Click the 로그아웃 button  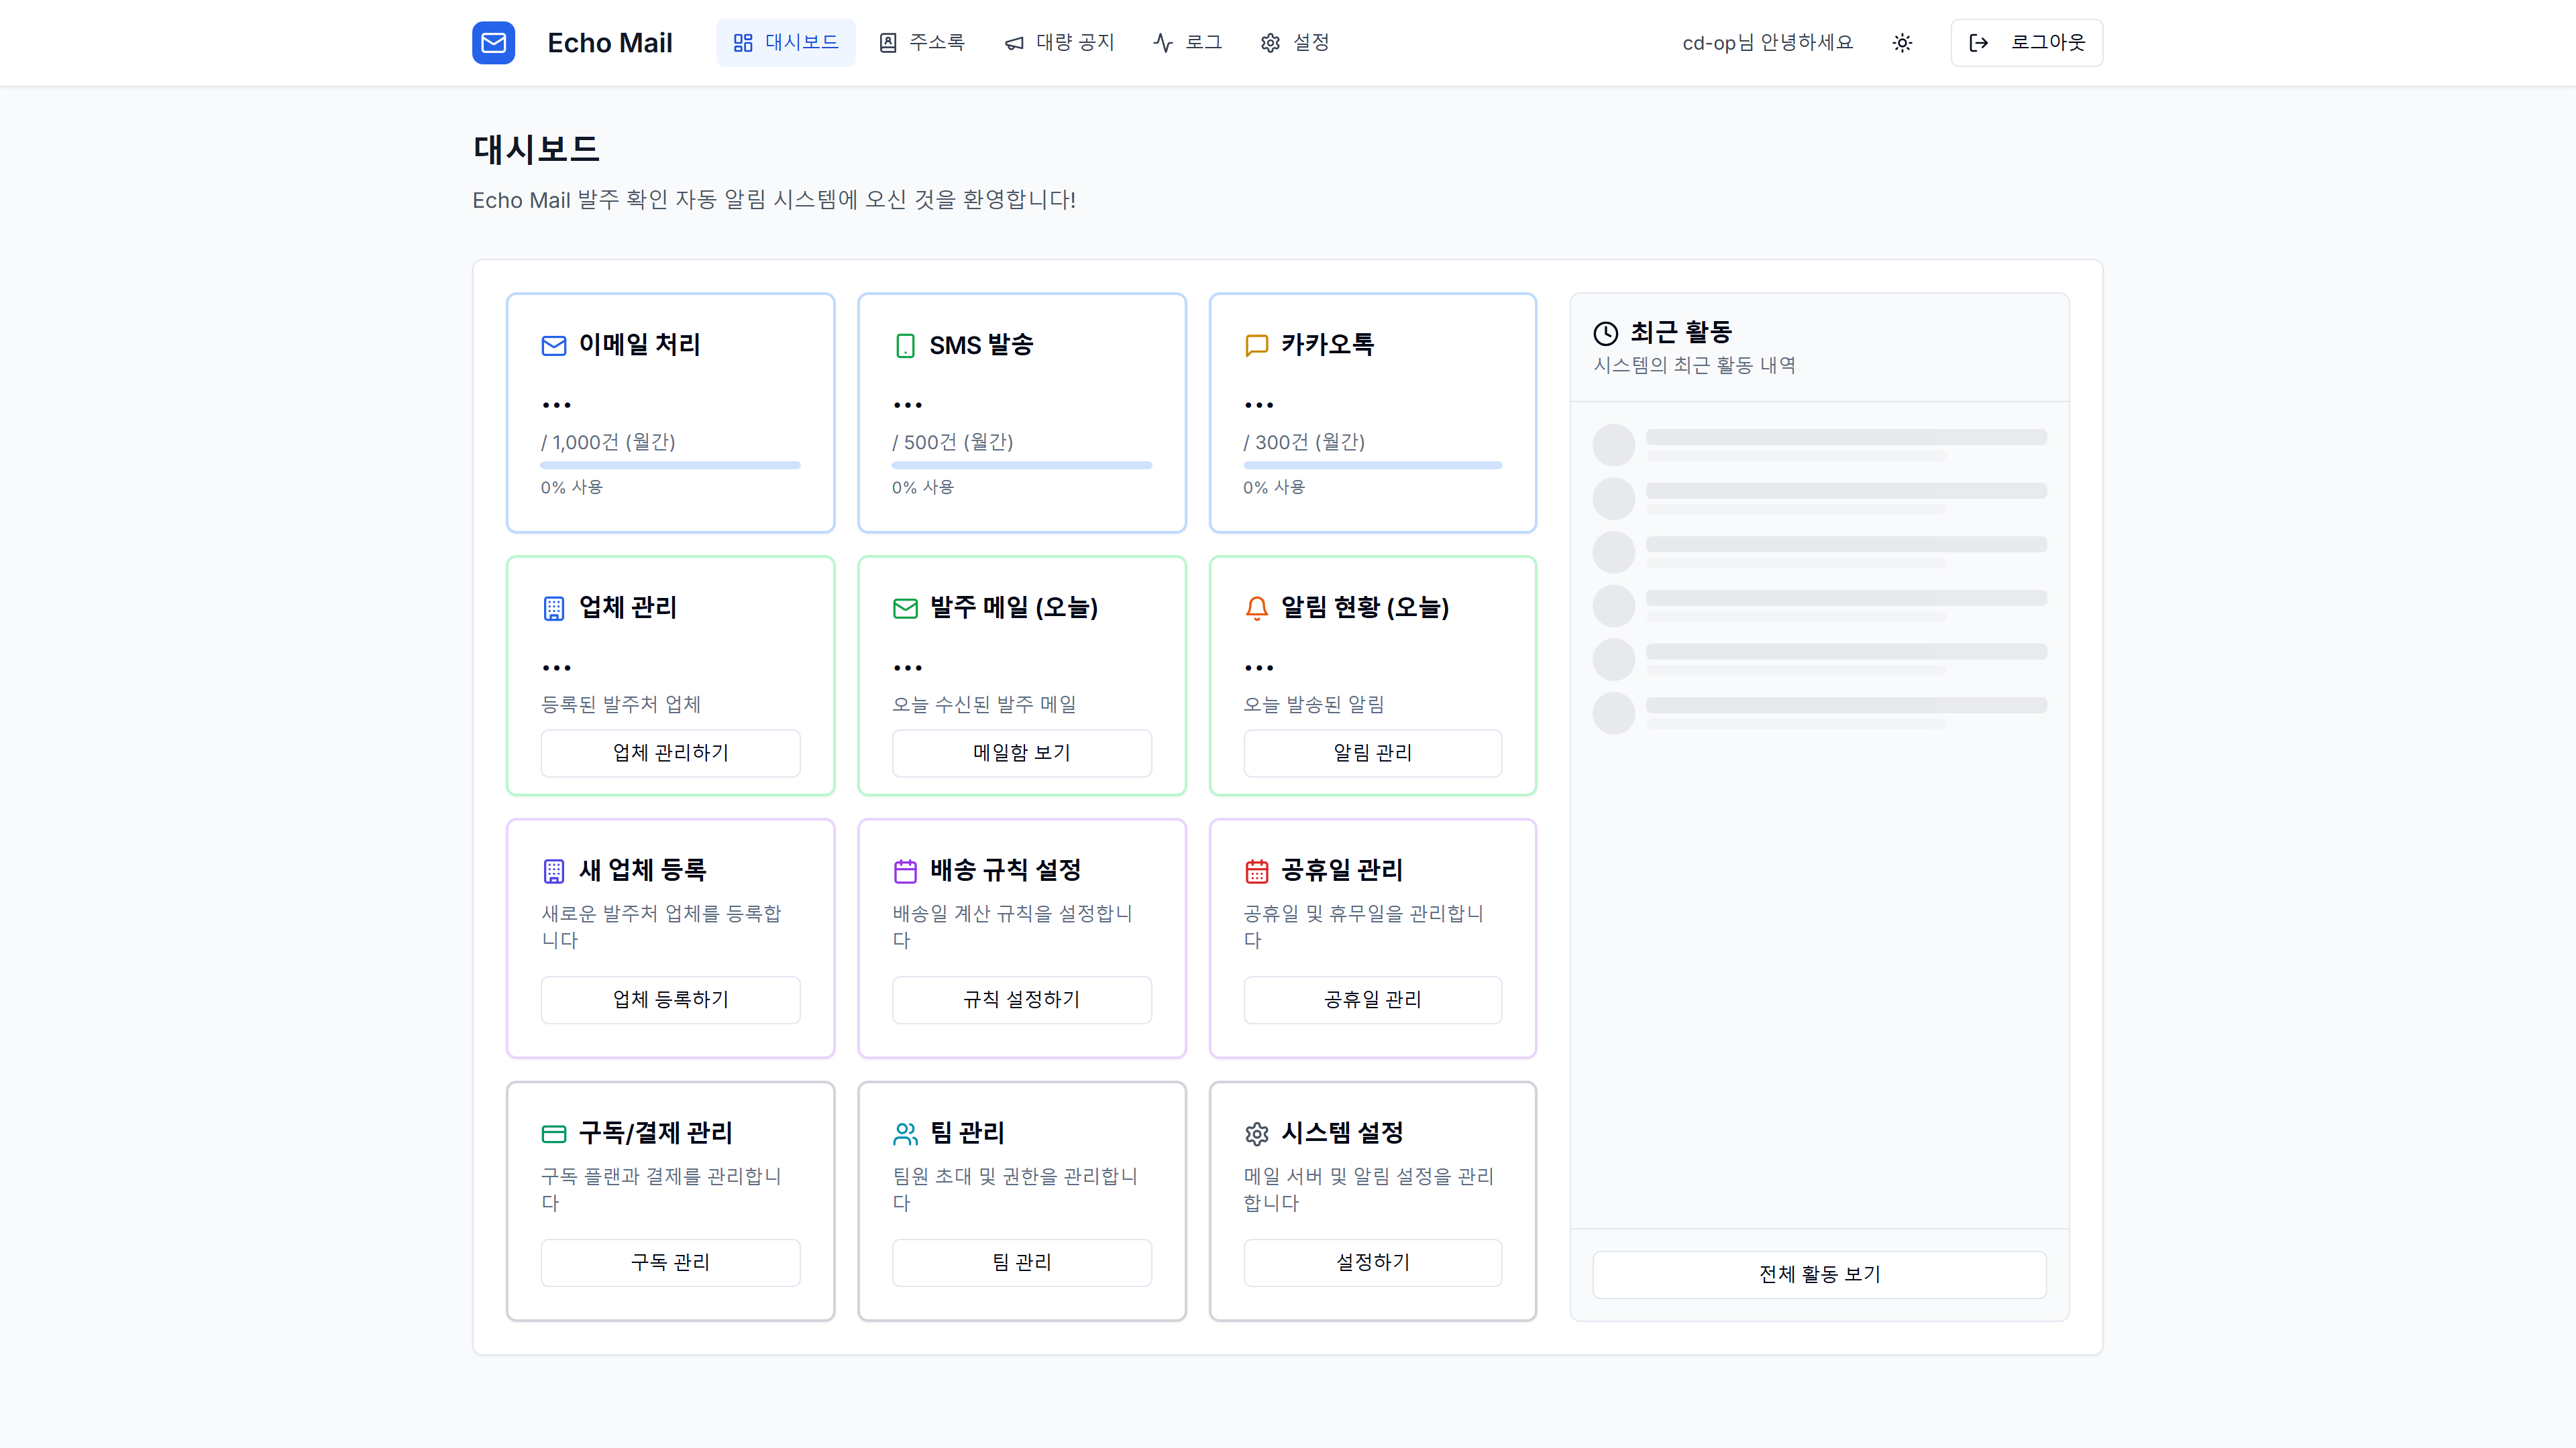tap(2026, 42)
